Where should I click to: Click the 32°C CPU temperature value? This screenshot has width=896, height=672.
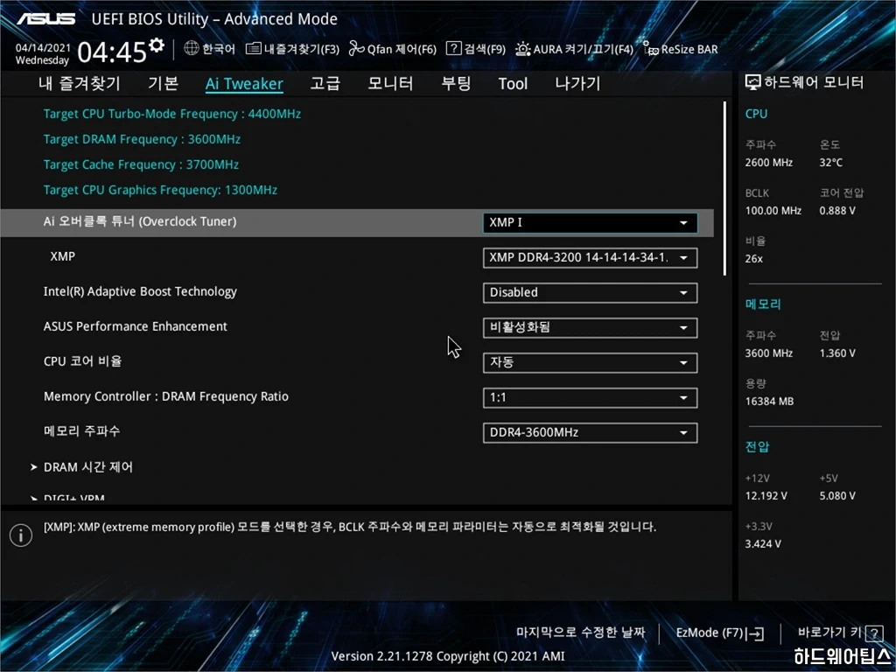831,162
